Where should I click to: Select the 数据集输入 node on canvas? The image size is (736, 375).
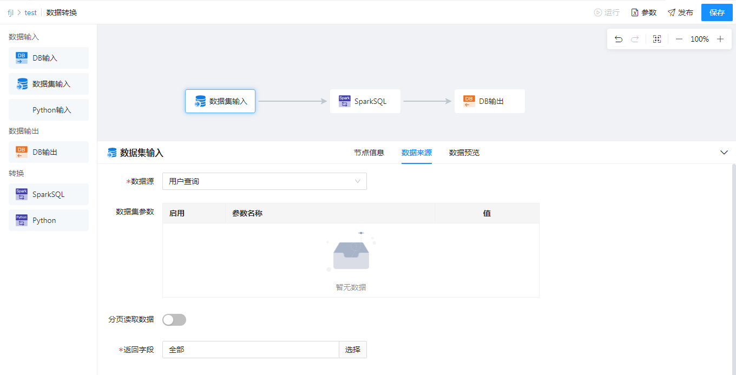pyautogui.click(x=220, y=101)
